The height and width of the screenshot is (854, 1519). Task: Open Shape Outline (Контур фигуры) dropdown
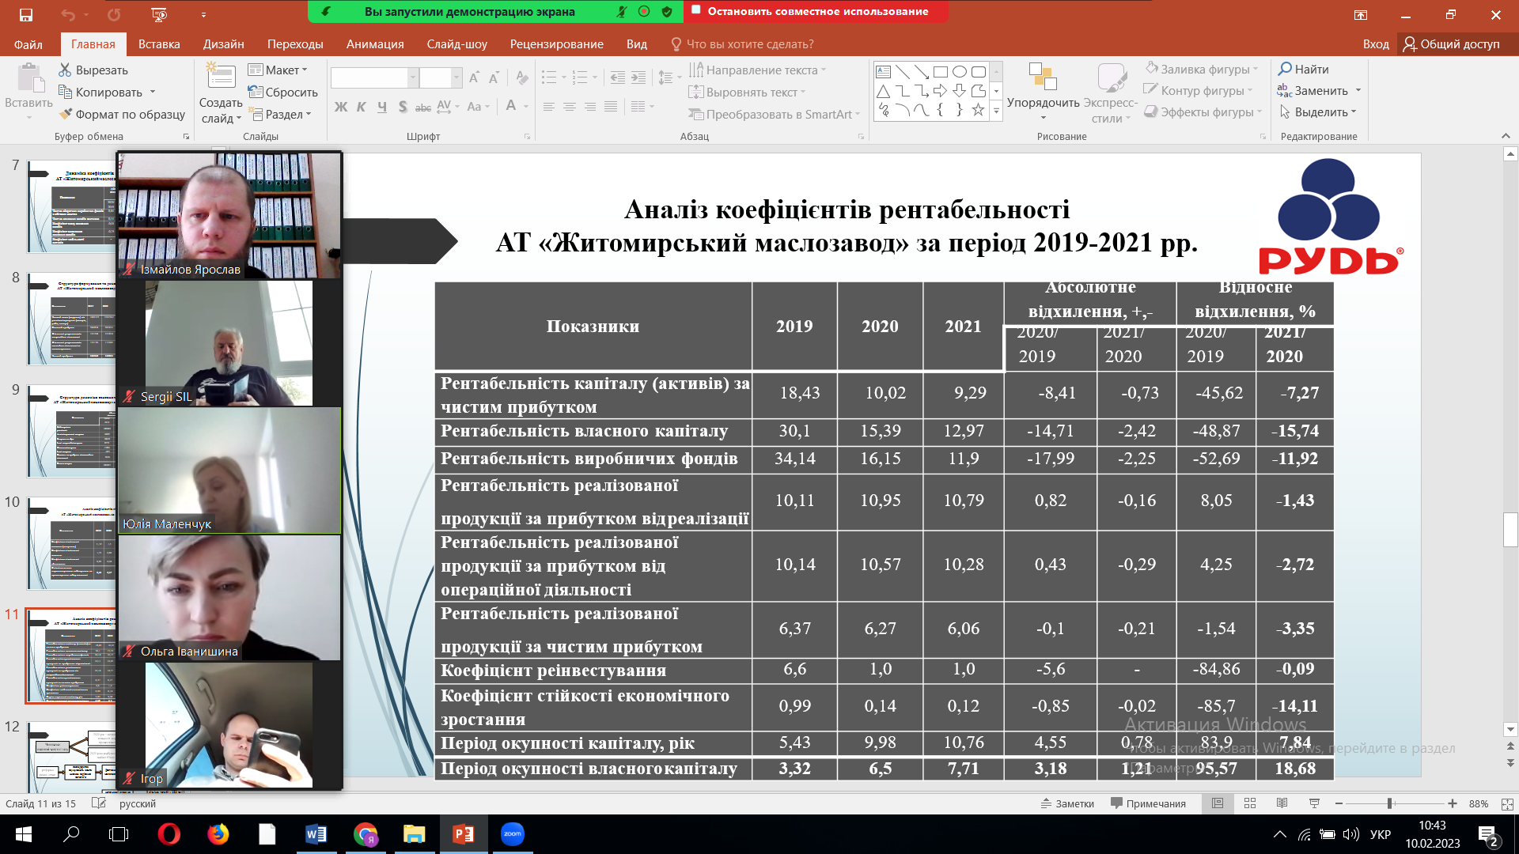1198,91
